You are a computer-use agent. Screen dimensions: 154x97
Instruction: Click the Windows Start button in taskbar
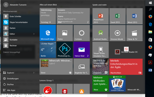click(x=150, y=3)
